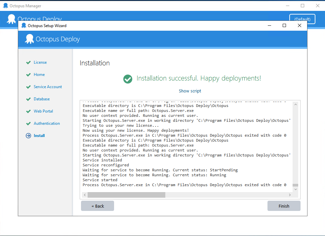
Task: Open the Database step
Action: pos(42,99)
